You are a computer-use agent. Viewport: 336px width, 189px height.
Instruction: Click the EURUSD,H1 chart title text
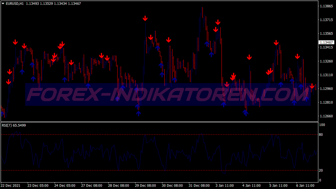15,4
